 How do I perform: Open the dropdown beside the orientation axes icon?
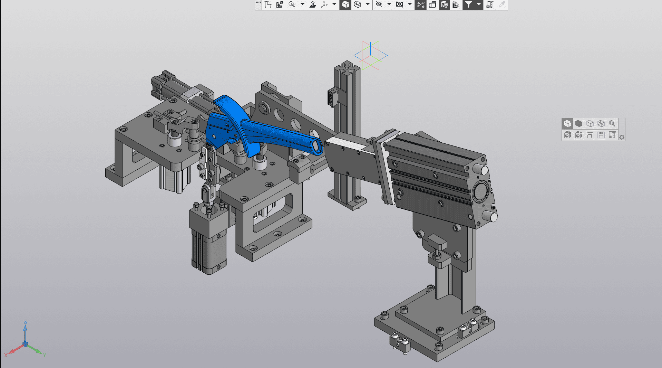coord(334,4)
